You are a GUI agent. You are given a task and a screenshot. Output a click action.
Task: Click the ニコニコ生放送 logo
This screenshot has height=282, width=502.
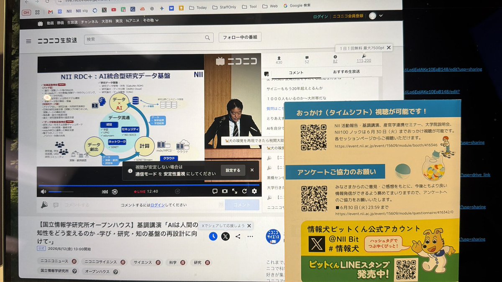[57, 41]
